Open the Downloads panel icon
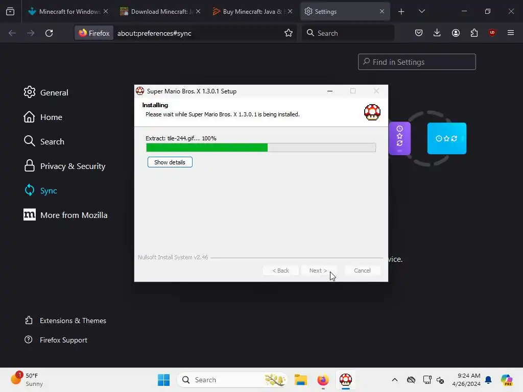 click(x=437, y=33)
